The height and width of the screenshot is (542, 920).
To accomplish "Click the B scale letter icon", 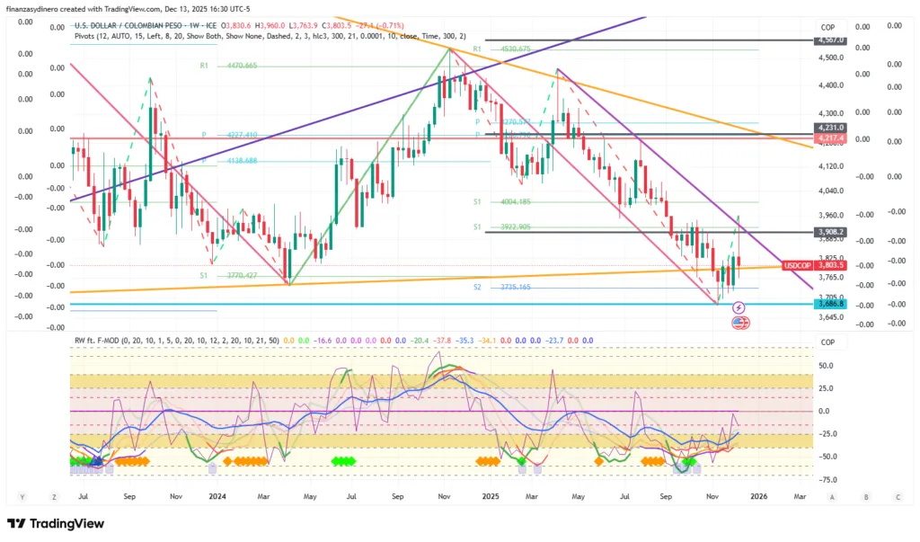I will pyautogui.click(x=865, y=496).
